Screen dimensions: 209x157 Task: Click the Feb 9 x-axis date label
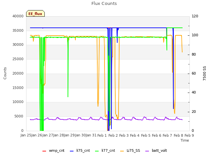tap(189, 135)
